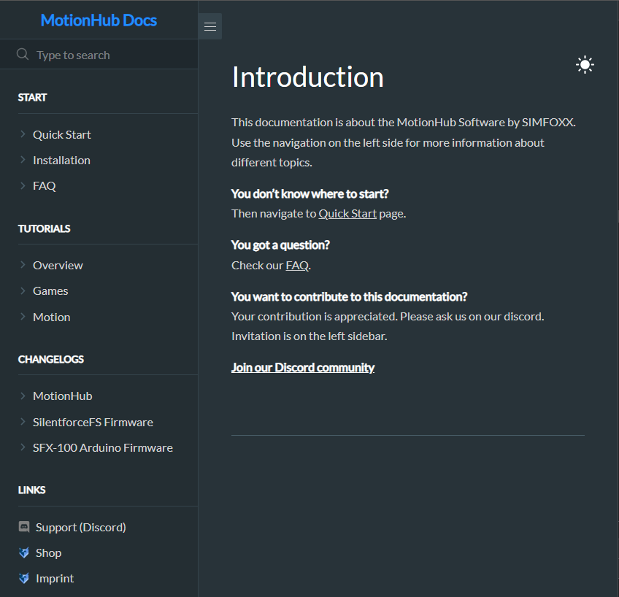Expand the FAQ chevron in sidebar
The height and width of the screenshot is (597, 619).
click(23, 185)
